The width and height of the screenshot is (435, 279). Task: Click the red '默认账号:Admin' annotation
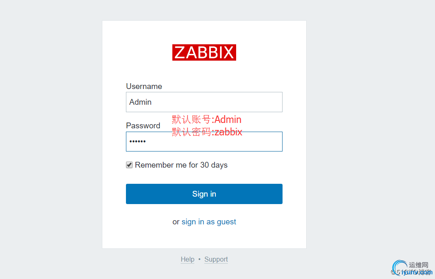(207, 119)
